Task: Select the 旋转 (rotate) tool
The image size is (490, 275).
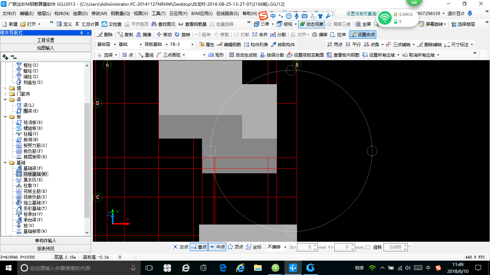Action: [183, 35]
